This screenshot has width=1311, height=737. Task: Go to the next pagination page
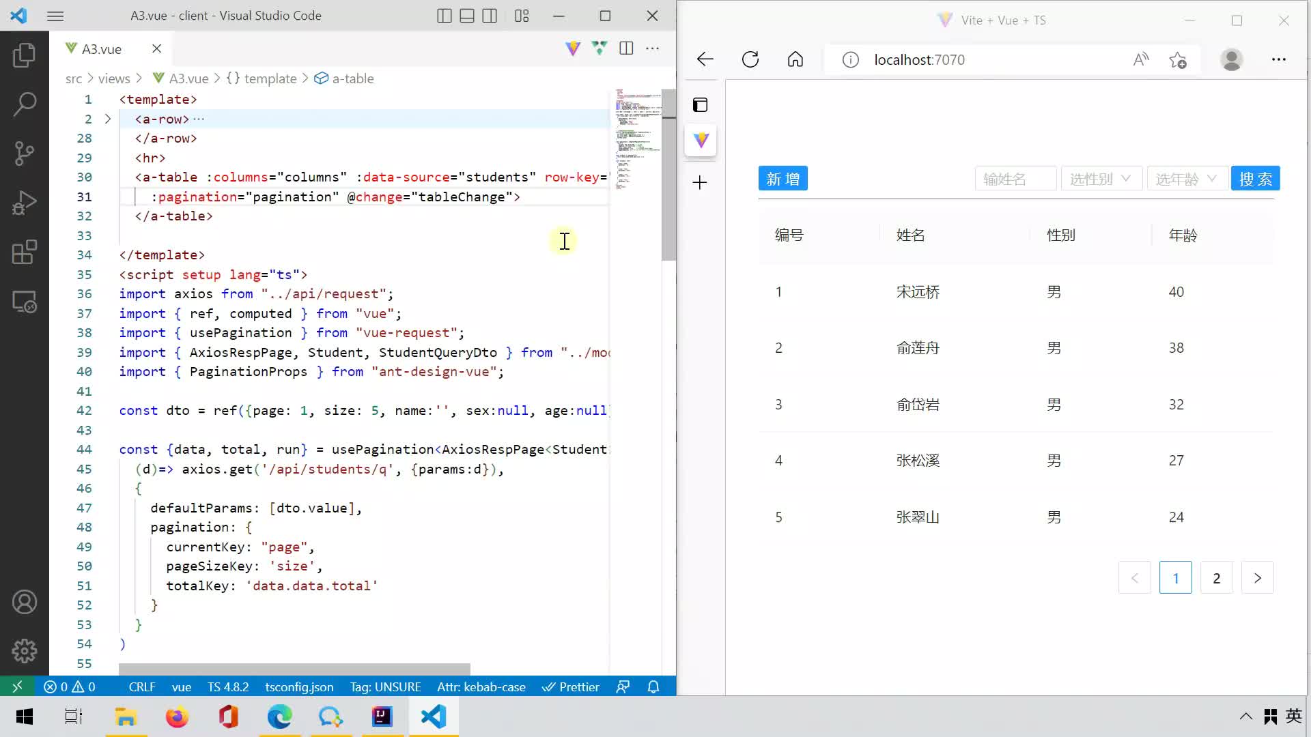coord(1258,578)
